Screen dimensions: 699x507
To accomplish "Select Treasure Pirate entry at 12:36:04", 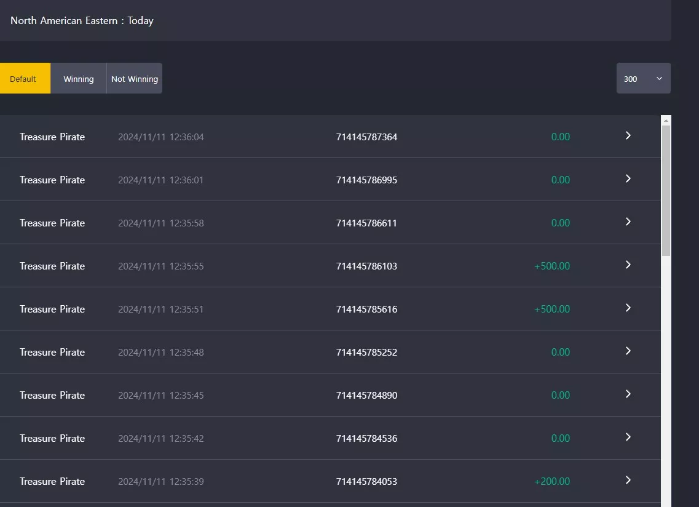I will coord(52,137).
